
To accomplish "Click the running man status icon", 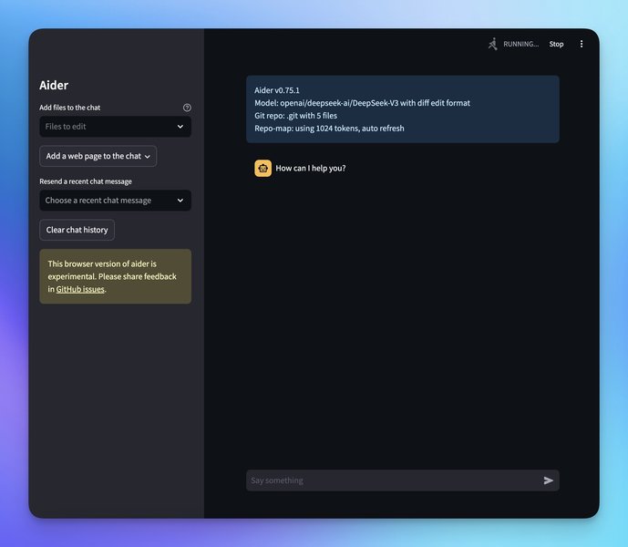I will tap(492, 44).
